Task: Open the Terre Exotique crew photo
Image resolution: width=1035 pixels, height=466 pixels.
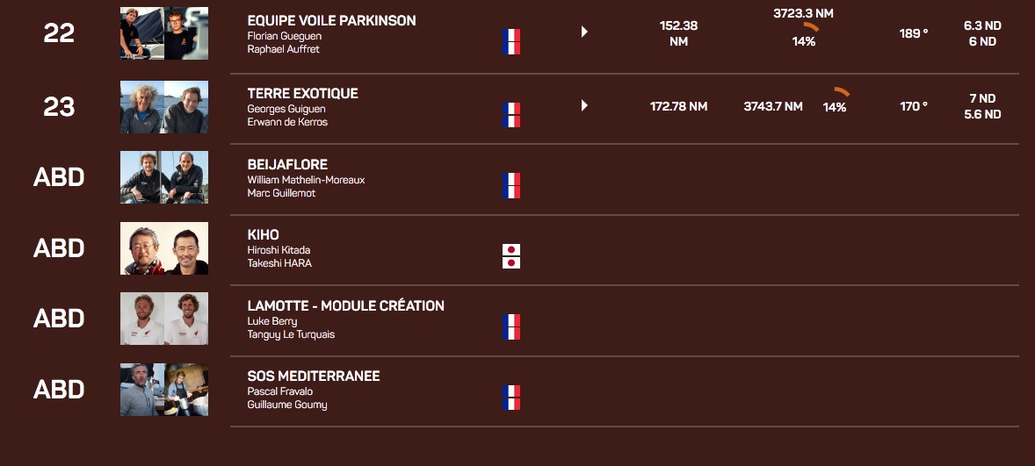Action: pos(164,107)
